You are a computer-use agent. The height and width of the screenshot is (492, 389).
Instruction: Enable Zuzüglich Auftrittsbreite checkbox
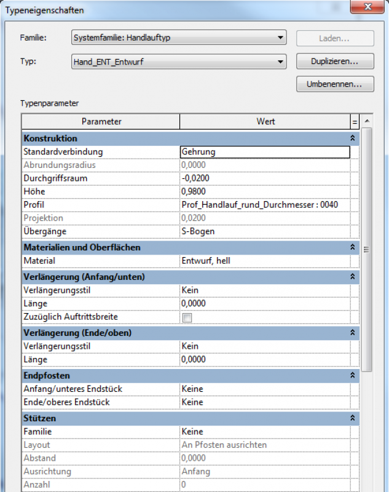[187, 317]
